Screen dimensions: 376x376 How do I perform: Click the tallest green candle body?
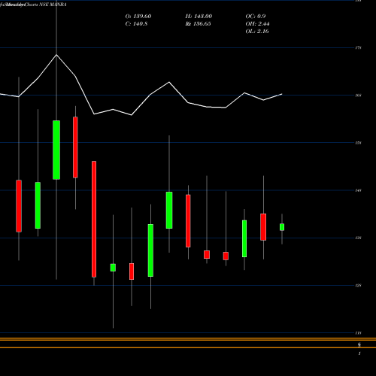(x=56, y=150)
